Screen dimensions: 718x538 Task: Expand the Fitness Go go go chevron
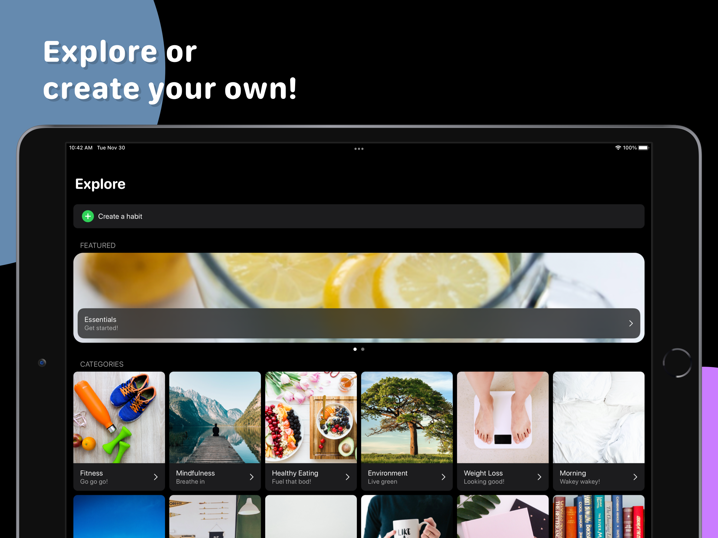coord(156,477)
